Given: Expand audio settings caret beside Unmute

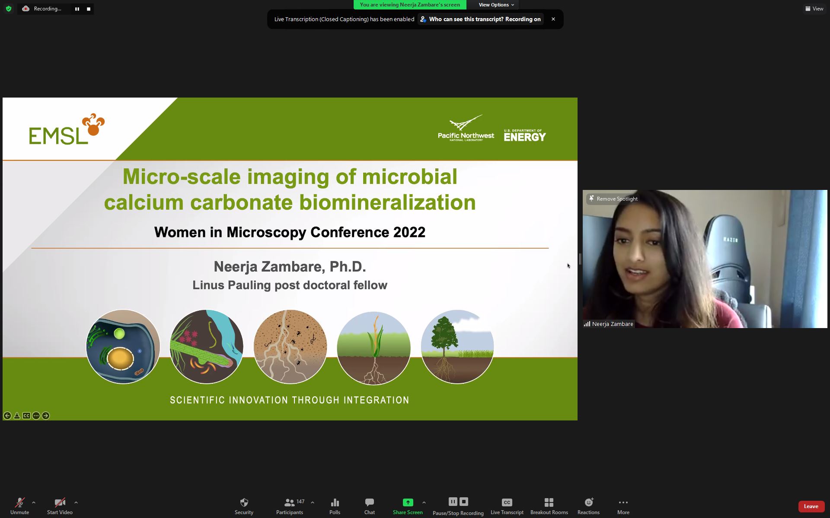Looking at the screenshot, I should [33, 502].
